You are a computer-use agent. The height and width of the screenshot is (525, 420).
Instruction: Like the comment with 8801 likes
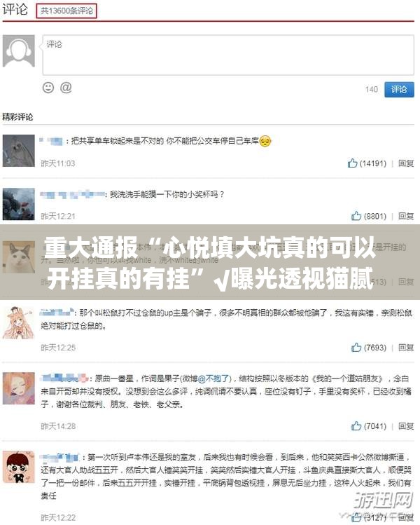356,216
